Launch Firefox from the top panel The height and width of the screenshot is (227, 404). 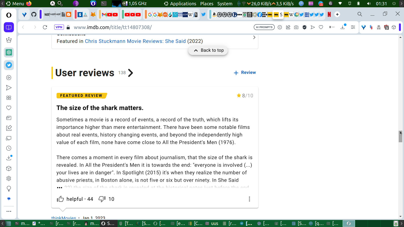pos(29,4)
